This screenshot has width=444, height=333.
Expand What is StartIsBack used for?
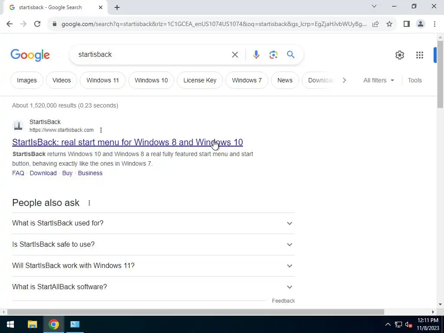click(x=153, y=223)
